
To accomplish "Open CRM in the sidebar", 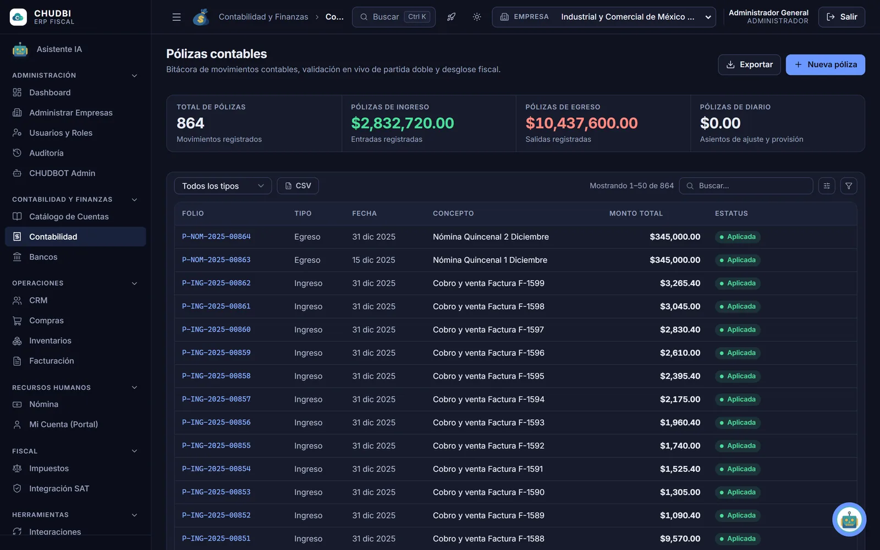I will [x=75, y=300].
